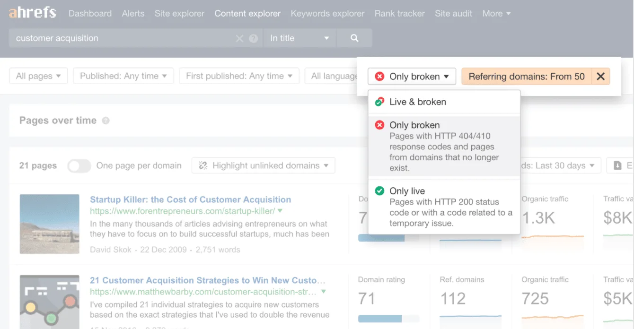Click the red broken icon in the Only broken dropdown button
The width and height of the screenshot is (634, 329).
tap(379, 77)
